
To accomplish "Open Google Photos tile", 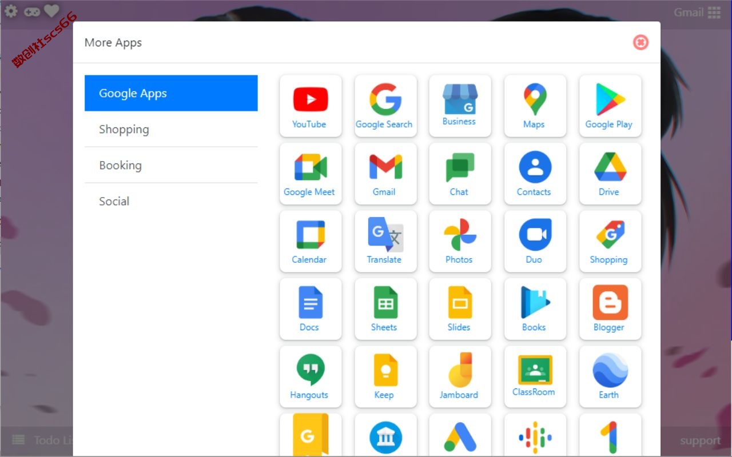I will point(460,241).
